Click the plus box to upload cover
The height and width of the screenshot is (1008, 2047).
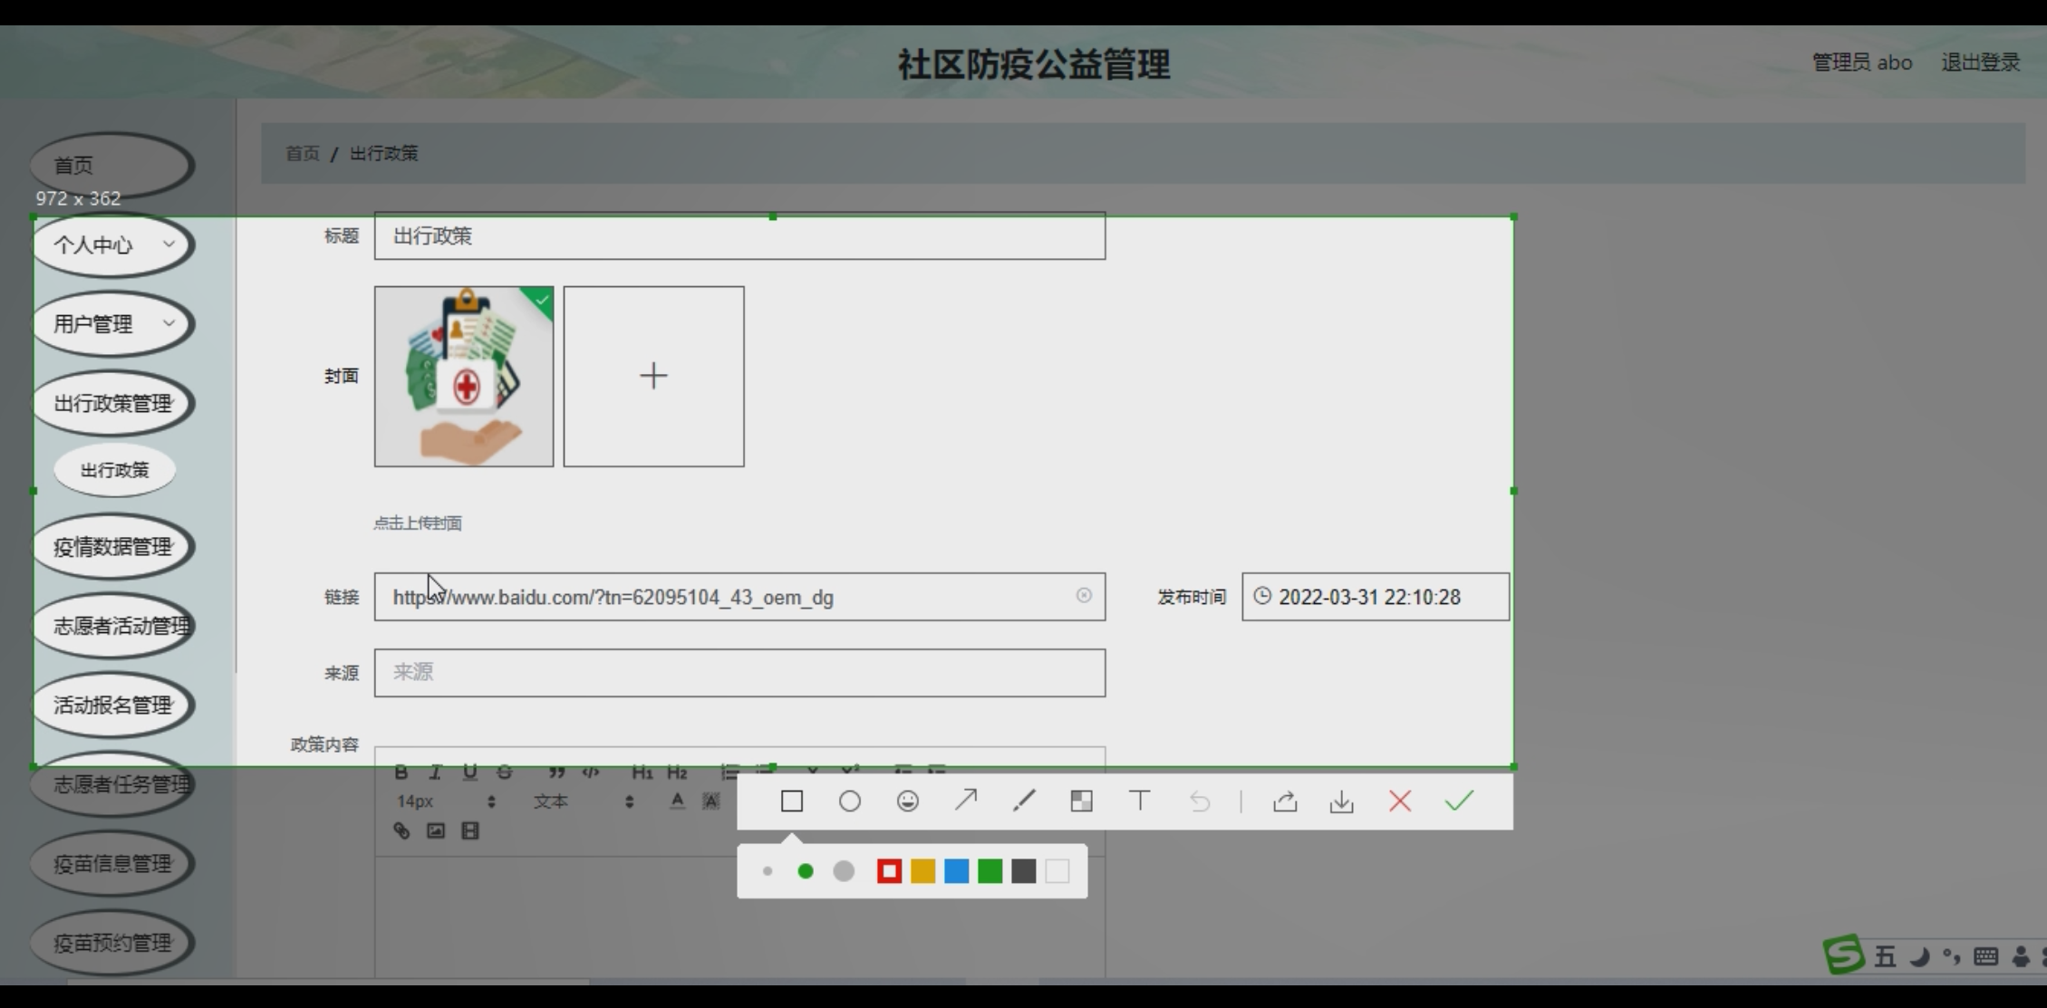(653, 376)
